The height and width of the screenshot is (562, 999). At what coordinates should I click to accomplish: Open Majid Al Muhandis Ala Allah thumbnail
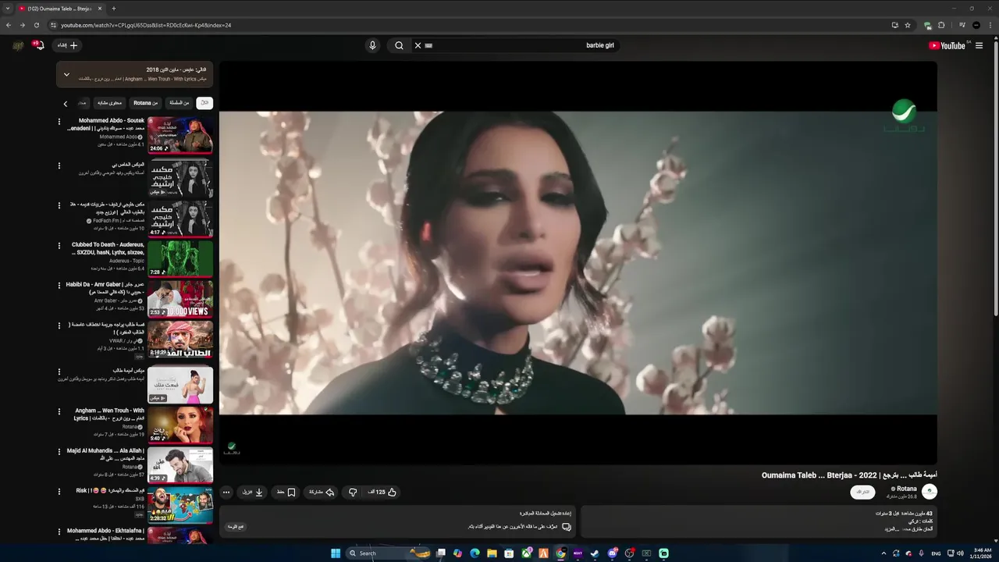click(x=180, y=464)
